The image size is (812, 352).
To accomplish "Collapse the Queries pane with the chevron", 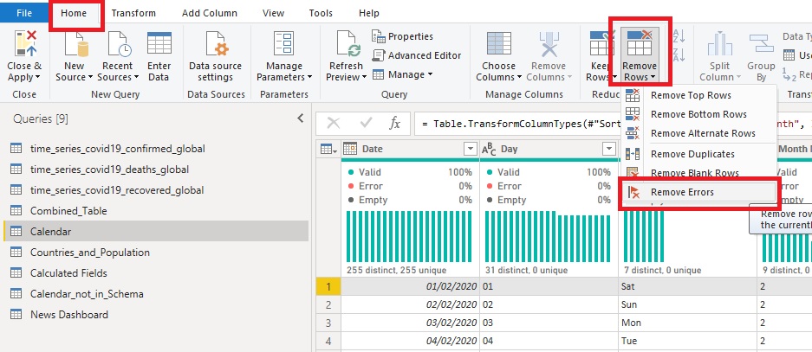I will coord(301,118).
